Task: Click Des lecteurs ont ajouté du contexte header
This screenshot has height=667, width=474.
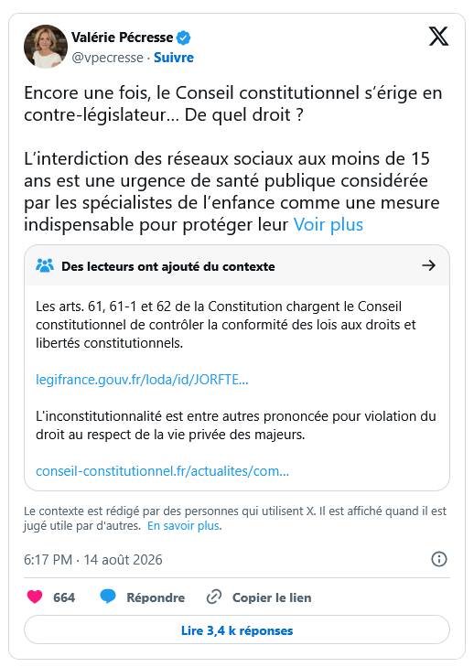Action: (168, 266)
